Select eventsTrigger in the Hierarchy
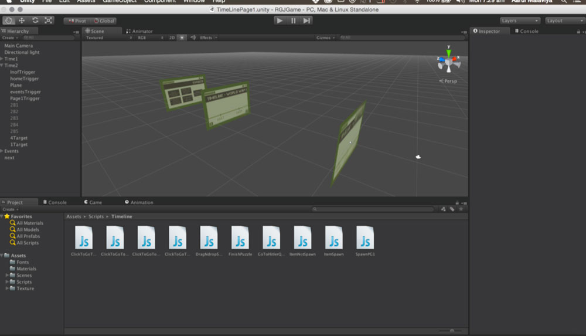This screenshot has height=336, width=586. click(25, 92)
